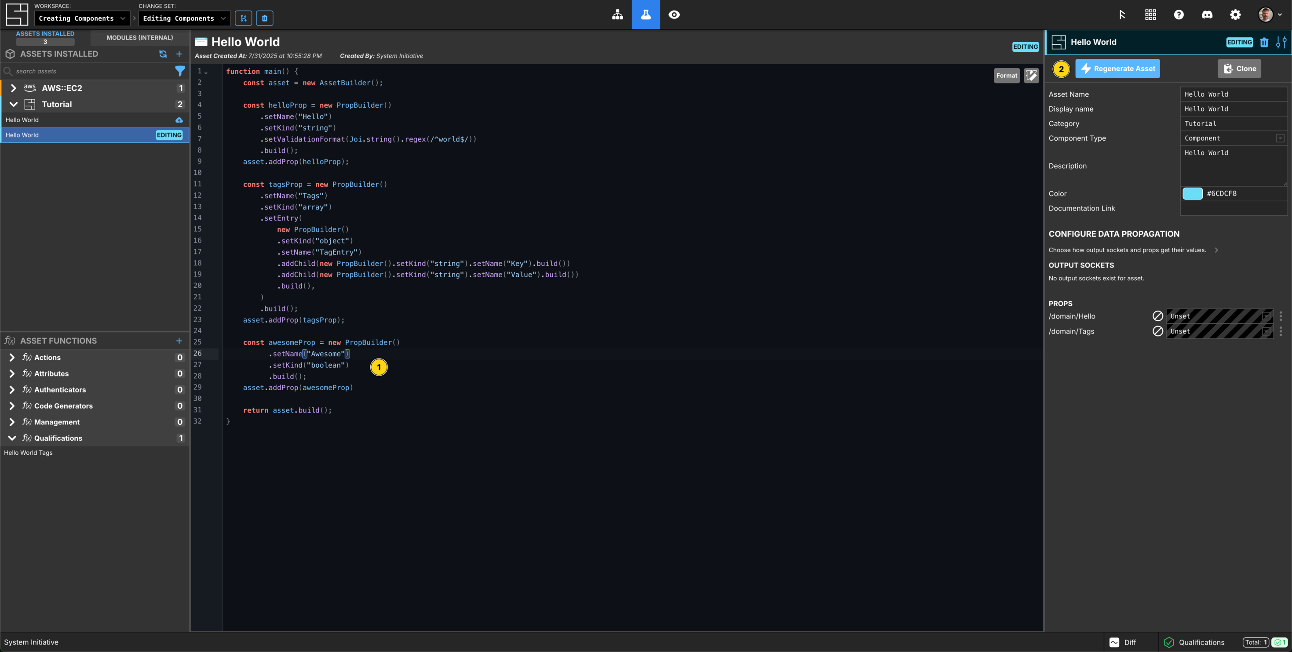Open the Change Set Editing Components dropdown
This screenshot has height=652, width=1292.
[184, 18]
